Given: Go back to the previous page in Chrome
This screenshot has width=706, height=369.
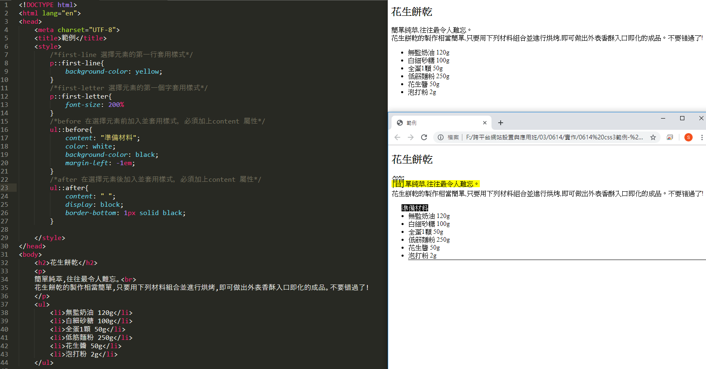Looking at the screenshot, I should (397, 137).
